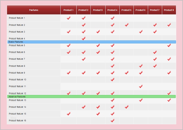The width and height of the screenshot is (183, 130).
Task: Click the Features column header
Action: [34, 10]
